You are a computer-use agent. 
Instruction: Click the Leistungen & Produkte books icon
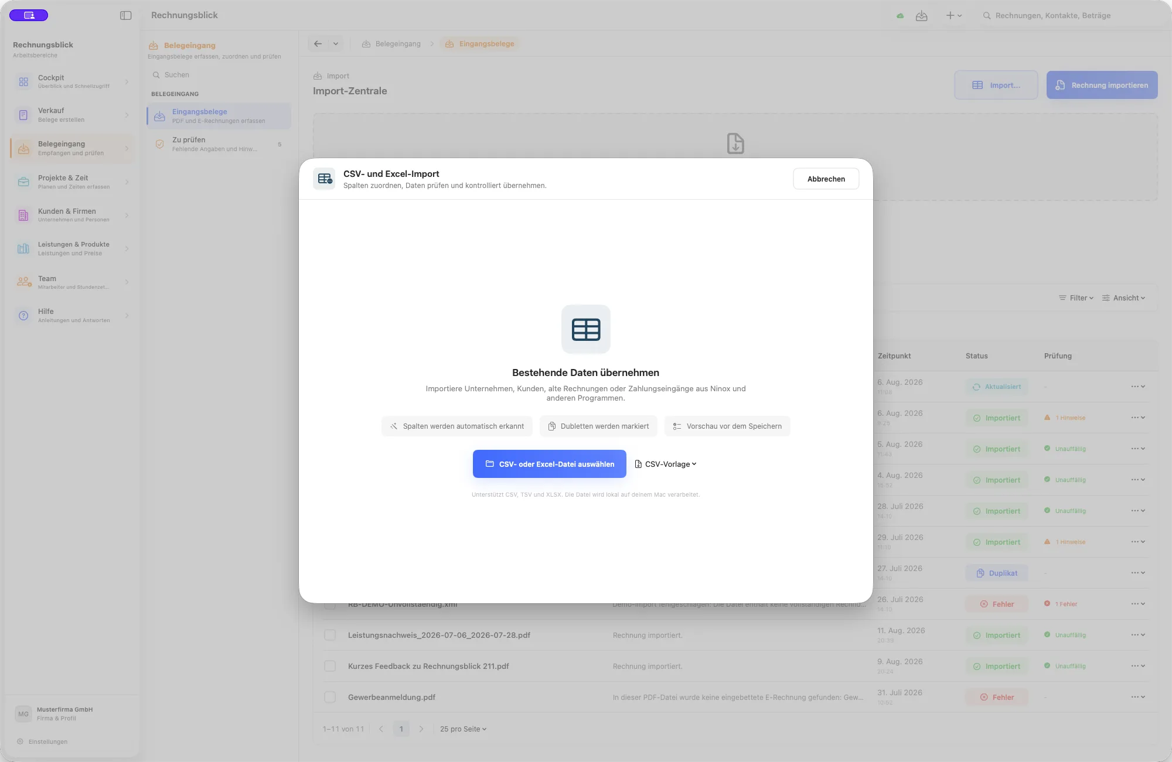23,249
